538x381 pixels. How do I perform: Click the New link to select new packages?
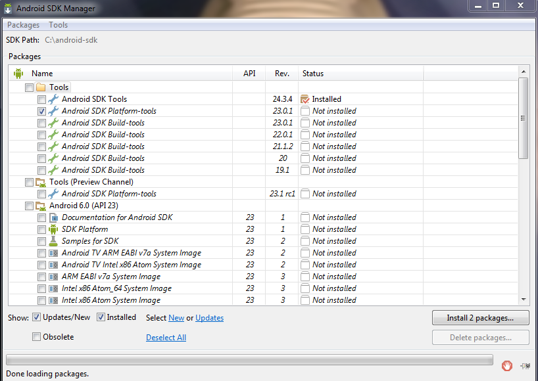[x=176, y=318]
